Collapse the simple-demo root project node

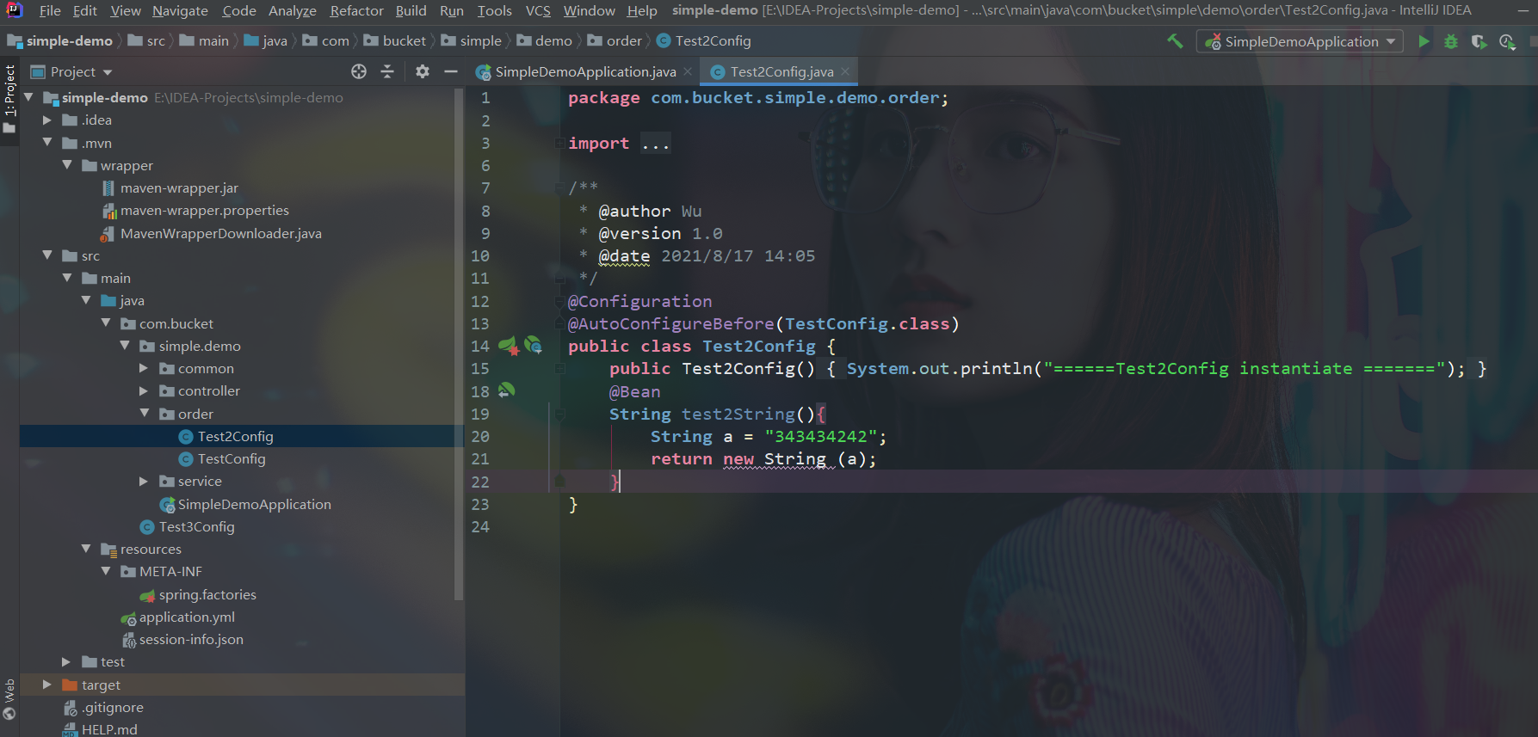pos(28,97)
